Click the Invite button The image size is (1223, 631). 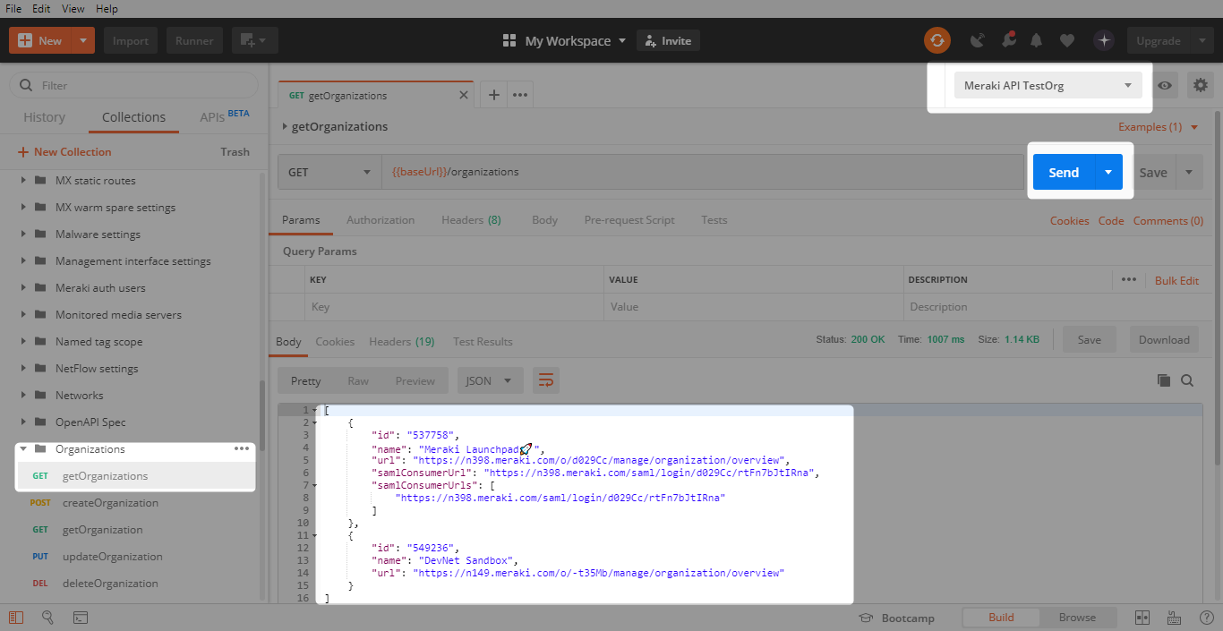668,40
